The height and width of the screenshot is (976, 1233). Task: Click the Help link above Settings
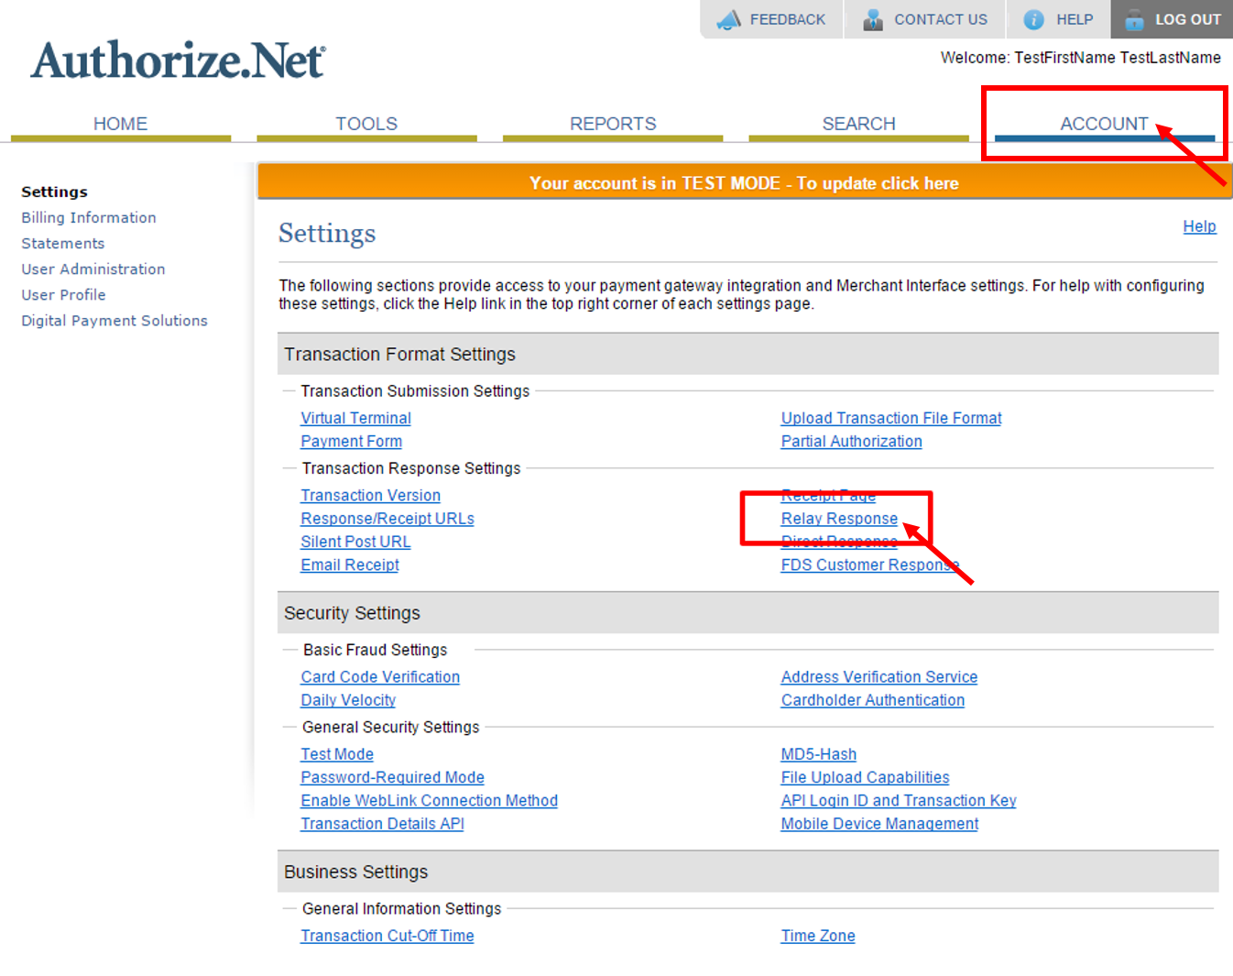[x=1200, y=226]
